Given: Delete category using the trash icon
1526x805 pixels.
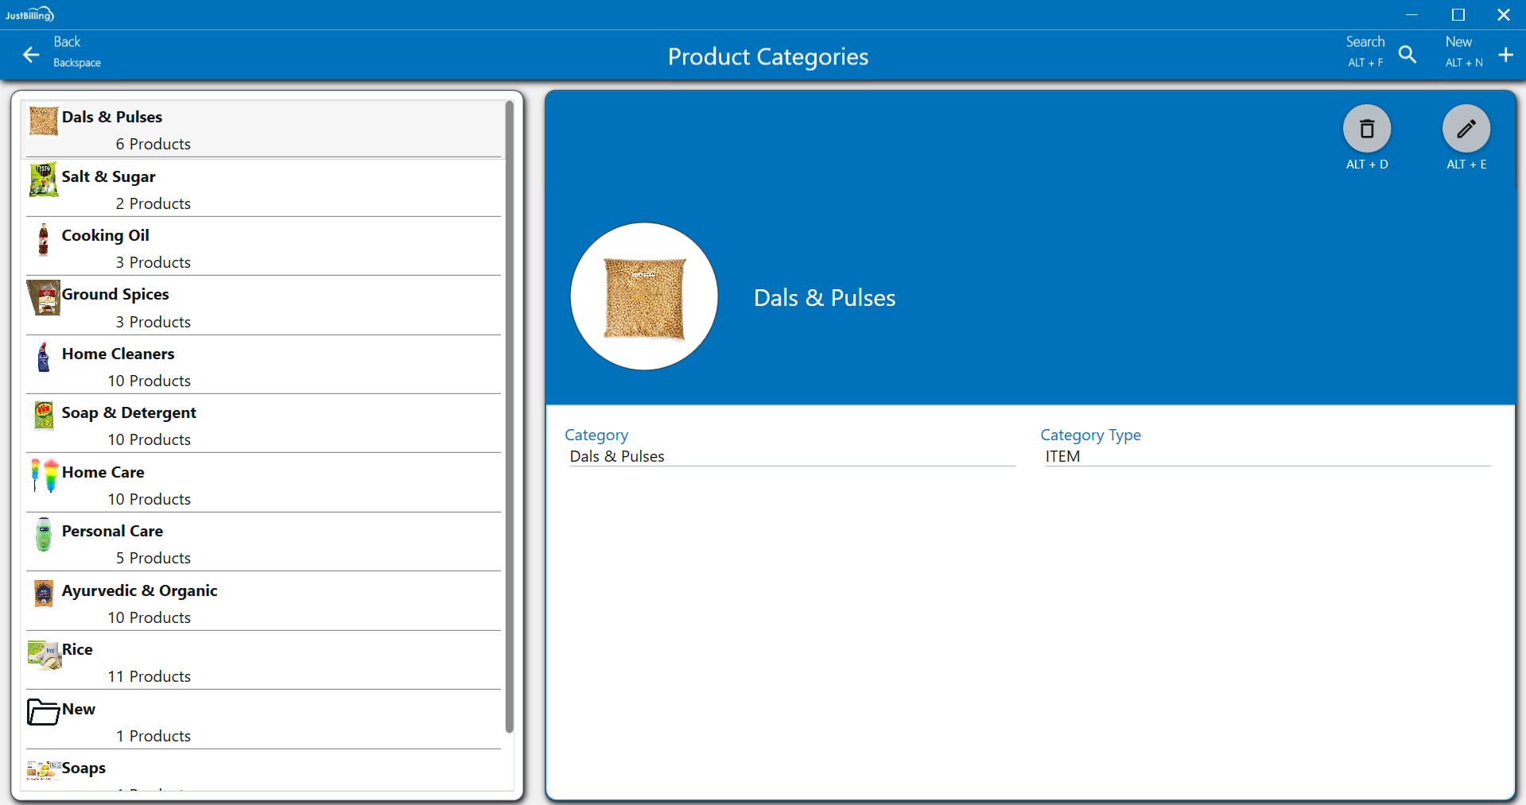Looking at the screenshot, I should (x=1366, y=129).
